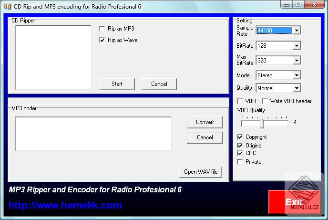Expand the Mode dropdown showing Stereo
328x220 pixels.
[297, 75]
